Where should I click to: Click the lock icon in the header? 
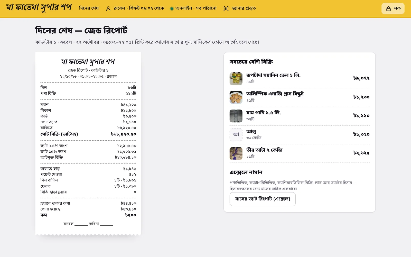tap(388, 8)
